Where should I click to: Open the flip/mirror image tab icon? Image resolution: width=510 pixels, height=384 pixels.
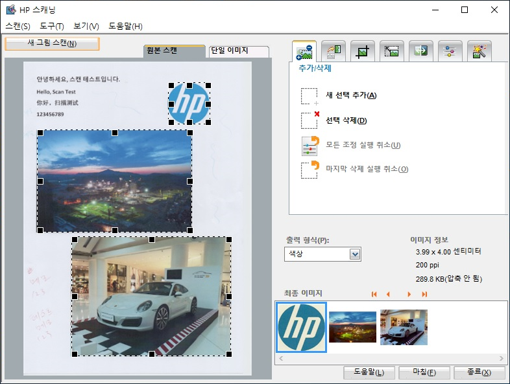coord(420,51)
